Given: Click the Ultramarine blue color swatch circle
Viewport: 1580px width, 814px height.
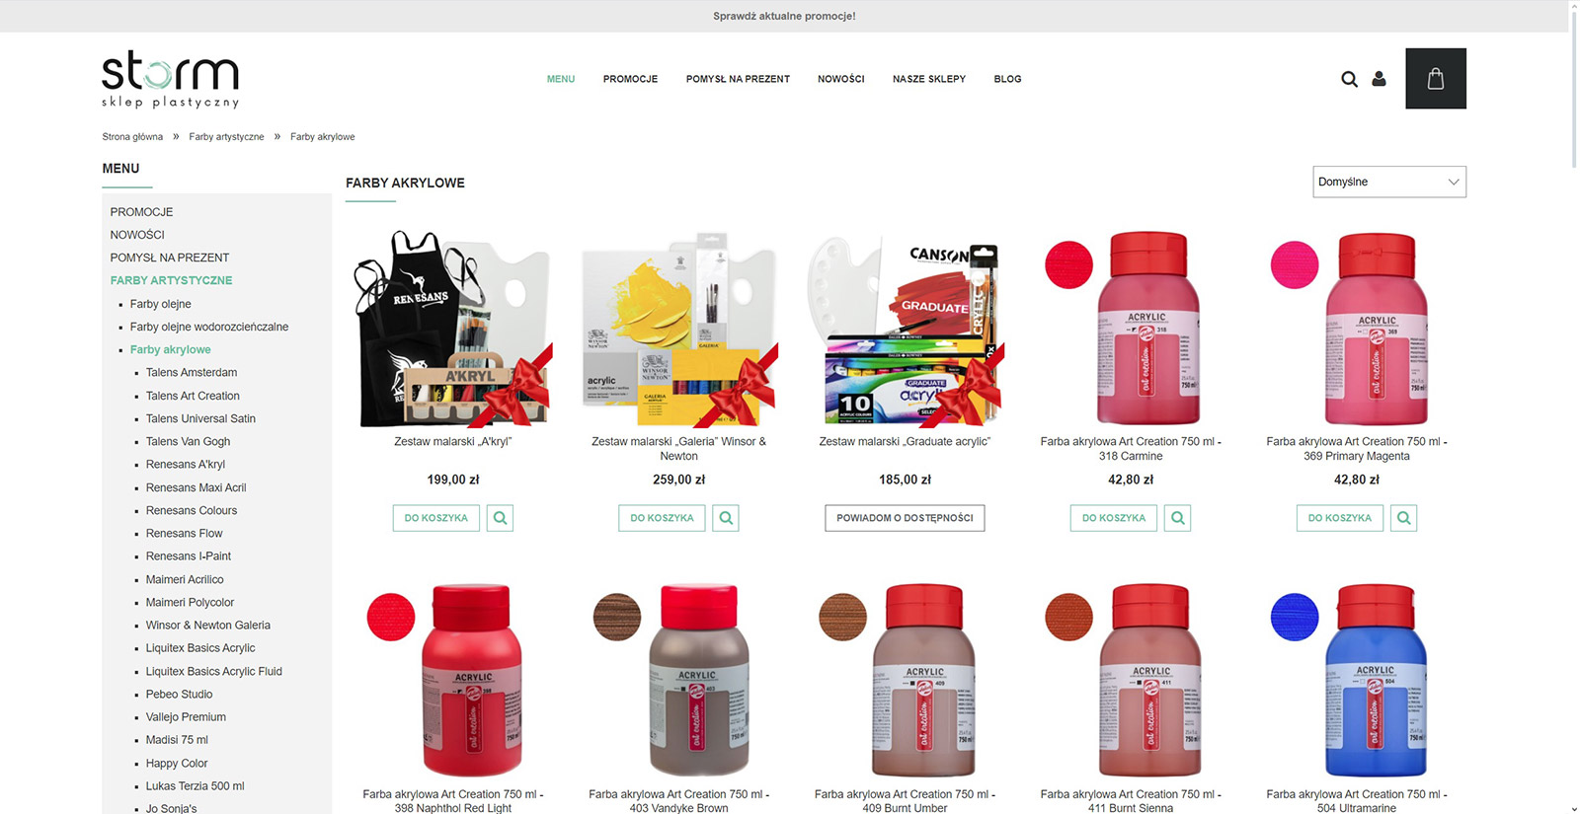Looking at the screenshot, I should tap(1295, 618).
